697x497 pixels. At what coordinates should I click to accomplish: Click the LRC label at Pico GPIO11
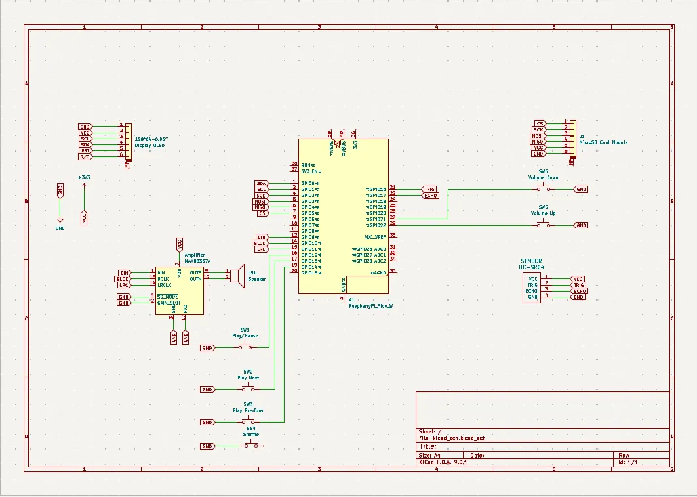(x=261, y=249)
